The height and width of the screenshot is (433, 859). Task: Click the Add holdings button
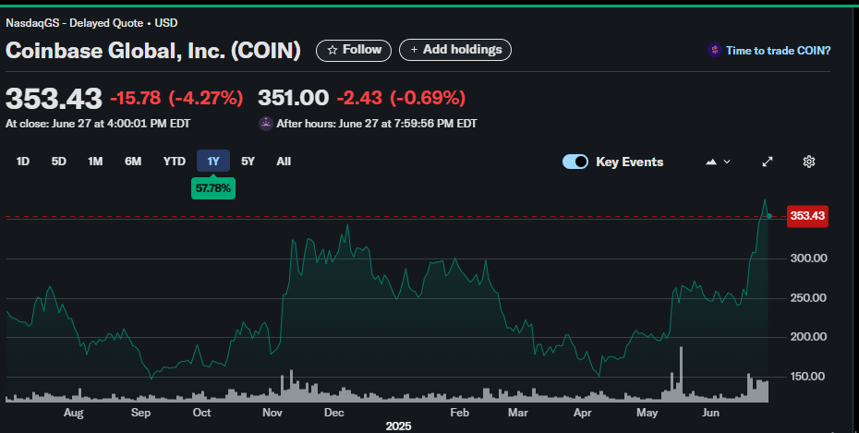point(455,50)
